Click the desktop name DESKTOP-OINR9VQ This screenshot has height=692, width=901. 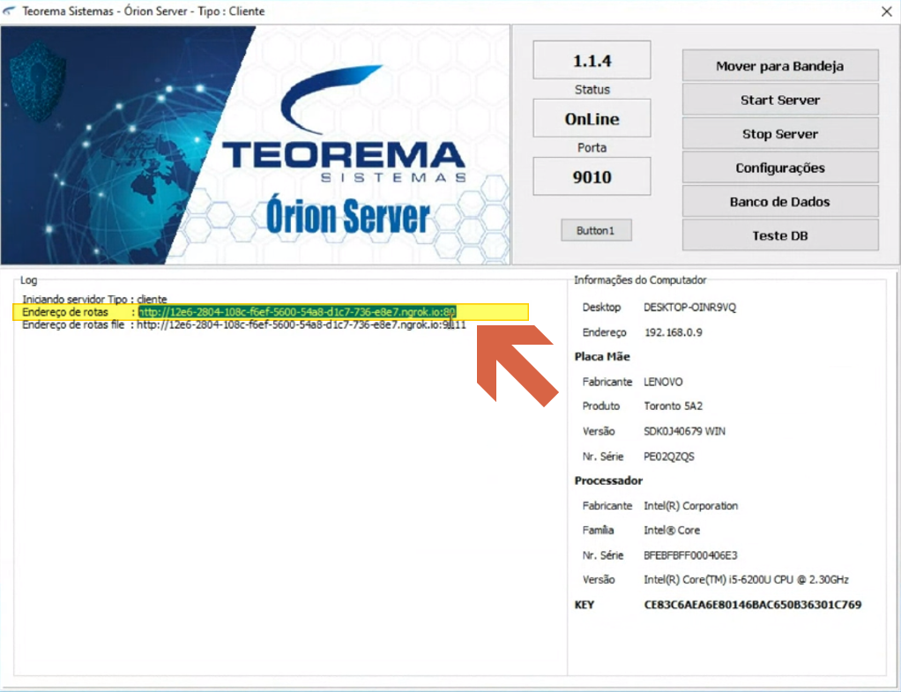[689, 308]
